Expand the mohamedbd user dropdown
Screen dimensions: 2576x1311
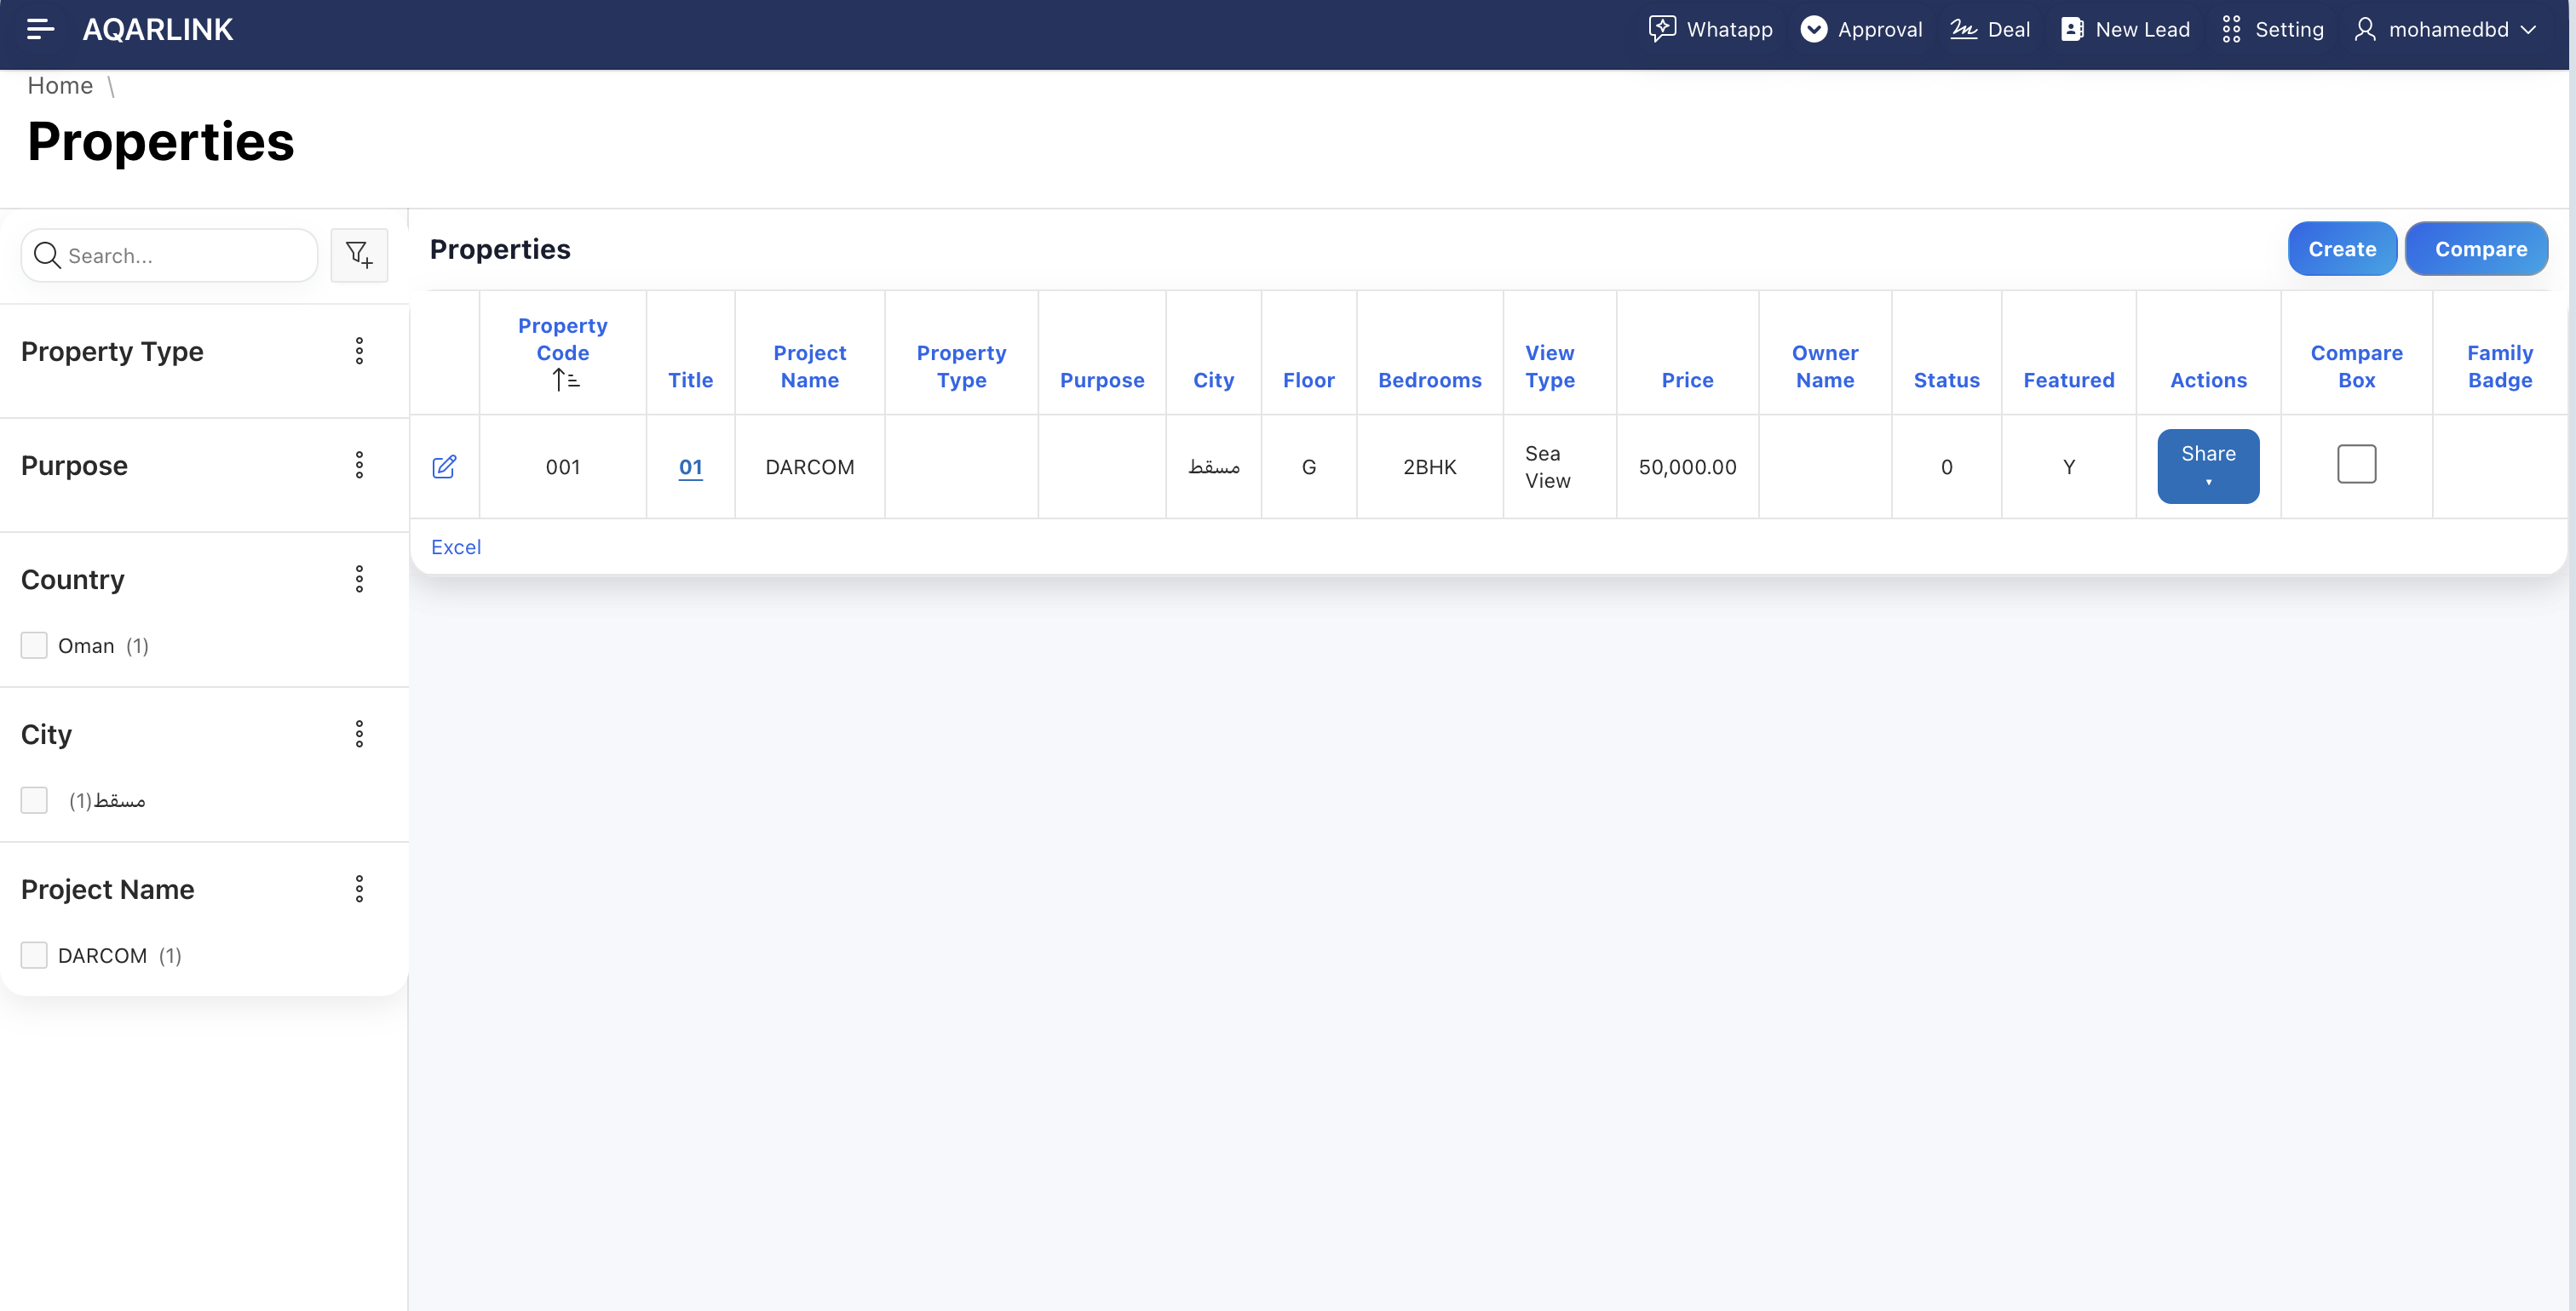(x=2448, y=29)
